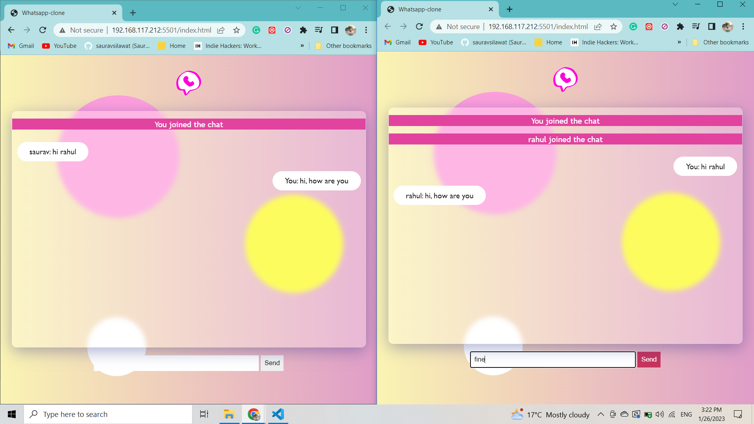Open the tab search dropdown arrow
This screenshot has width=754, height=424.
click(298, 7)
